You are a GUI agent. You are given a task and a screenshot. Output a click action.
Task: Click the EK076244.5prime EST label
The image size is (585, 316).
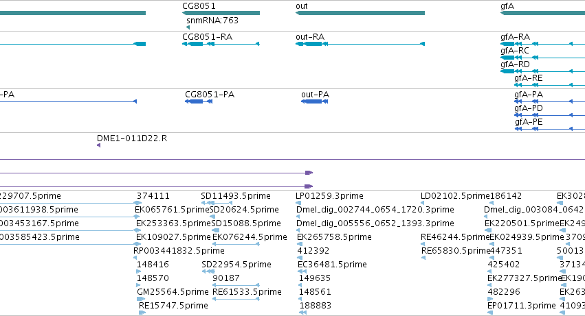pos(250,237)
